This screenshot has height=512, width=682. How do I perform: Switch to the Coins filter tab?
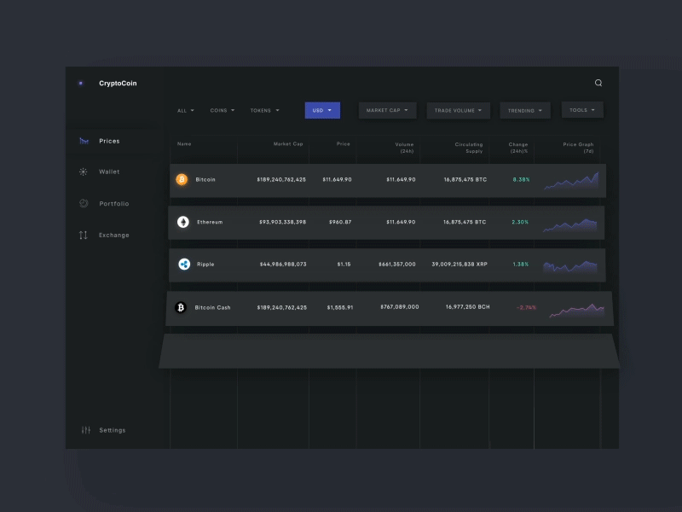point(223,111)
